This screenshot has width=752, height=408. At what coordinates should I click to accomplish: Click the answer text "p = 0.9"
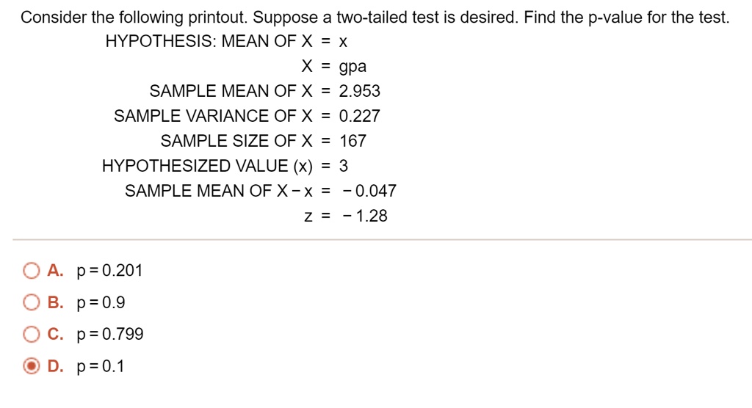click(101, 303)
